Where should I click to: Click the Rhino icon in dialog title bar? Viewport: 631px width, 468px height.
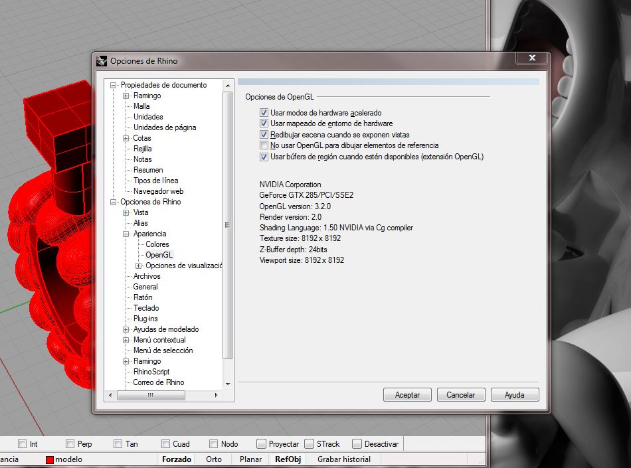pyautogui.click(x=102, y=61)
